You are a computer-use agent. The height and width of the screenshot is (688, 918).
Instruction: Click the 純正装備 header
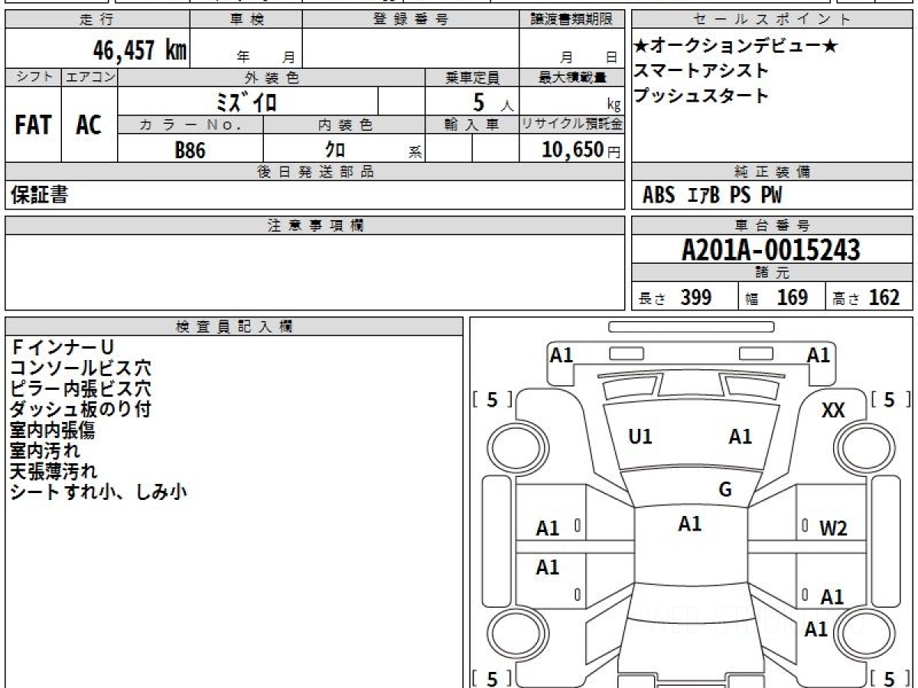coord(773,172)
